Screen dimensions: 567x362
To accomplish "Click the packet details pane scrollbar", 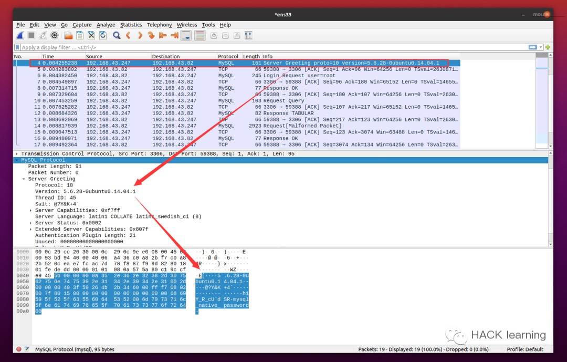I will point(550,199).
